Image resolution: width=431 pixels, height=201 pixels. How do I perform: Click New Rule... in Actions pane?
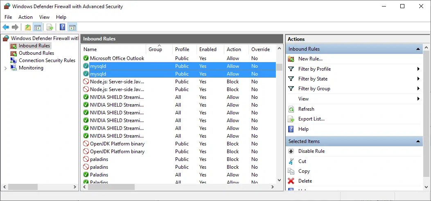[310, 59]
